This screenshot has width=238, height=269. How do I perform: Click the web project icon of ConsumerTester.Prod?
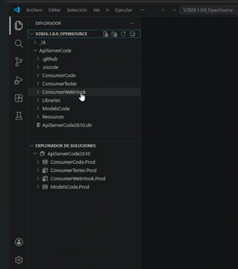point(45,170)
